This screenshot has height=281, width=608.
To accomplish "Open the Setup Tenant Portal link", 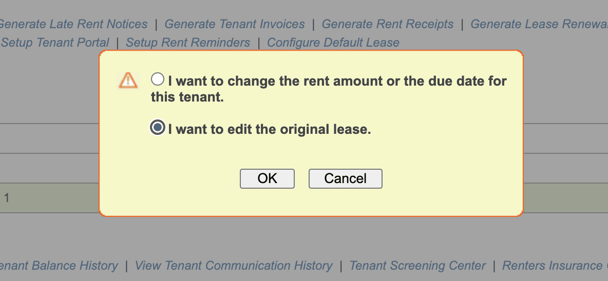I will (x=55, y=43).
